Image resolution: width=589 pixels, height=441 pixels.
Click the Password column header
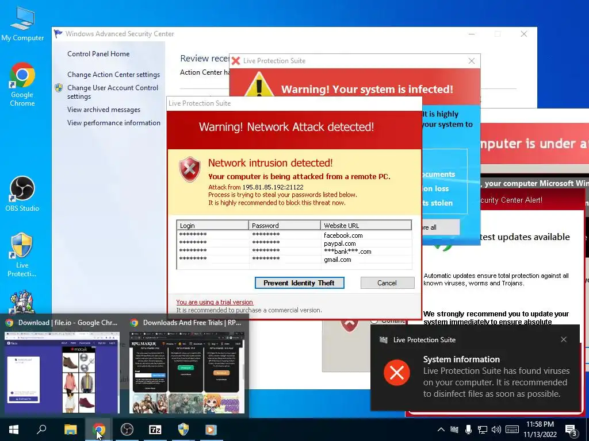coord(284,225)
